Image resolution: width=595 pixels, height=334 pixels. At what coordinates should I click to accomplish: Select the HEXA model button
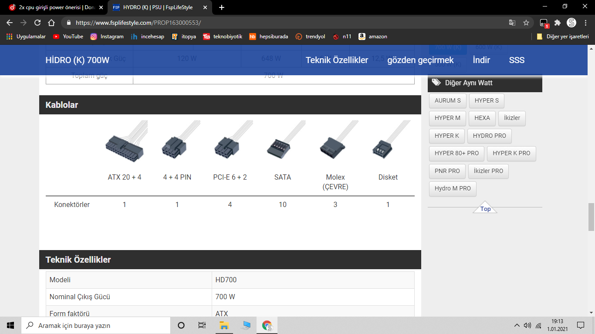(482, 118)
